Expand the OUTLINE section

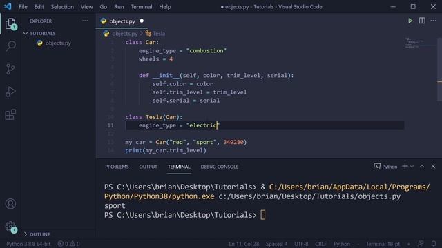pyautogui.click(x=37, y=234)
